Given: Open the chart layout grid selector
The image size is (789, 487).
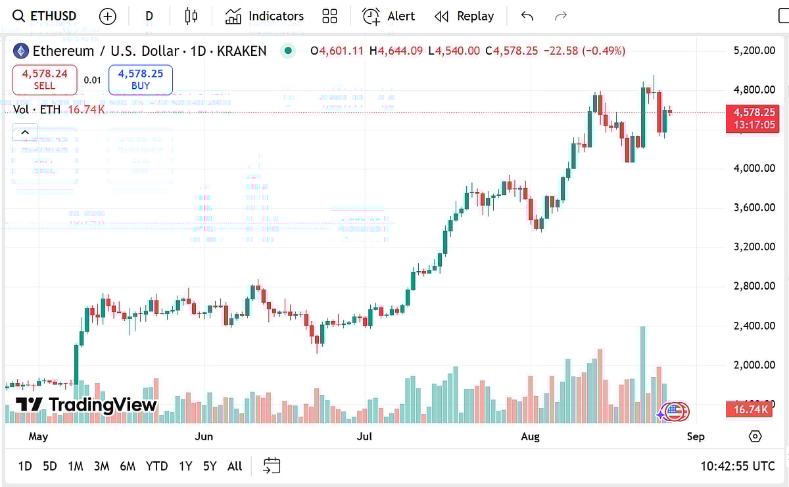Looking at the screenshot, I should click(329, 16).
